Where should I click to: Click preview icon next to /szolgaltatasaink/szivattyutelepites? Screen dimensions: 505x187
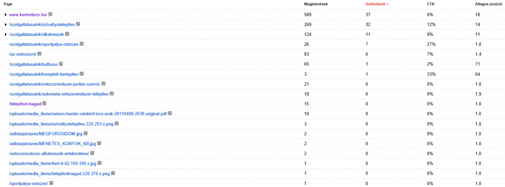(78, 24)
